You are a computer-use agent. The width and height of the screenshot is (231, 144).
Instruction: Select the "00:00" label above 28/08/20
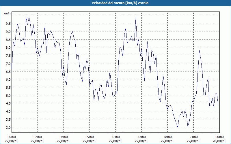pos(219,137)
